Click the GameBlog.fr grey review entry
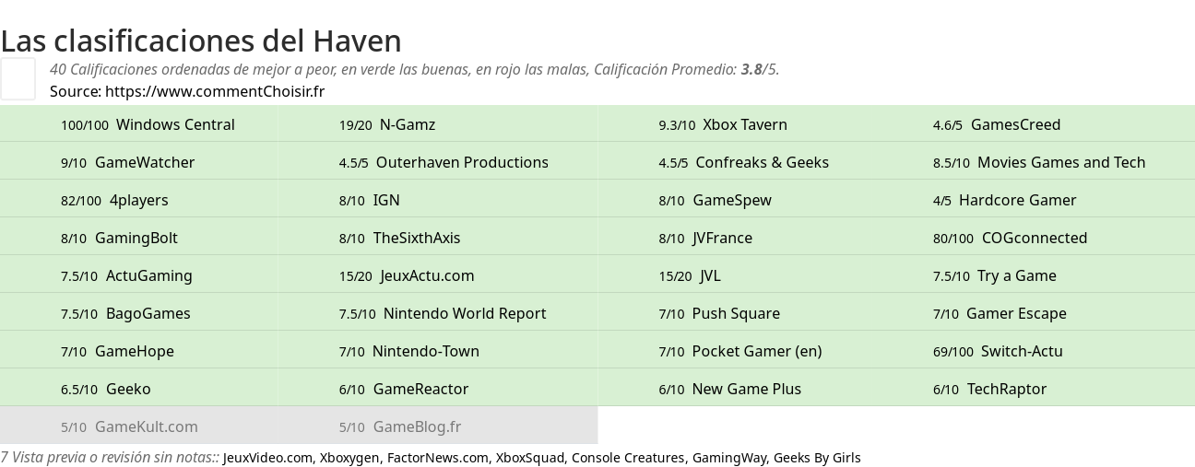The height and width of the screenshot is (467, 1195). [x=417, y=426]
